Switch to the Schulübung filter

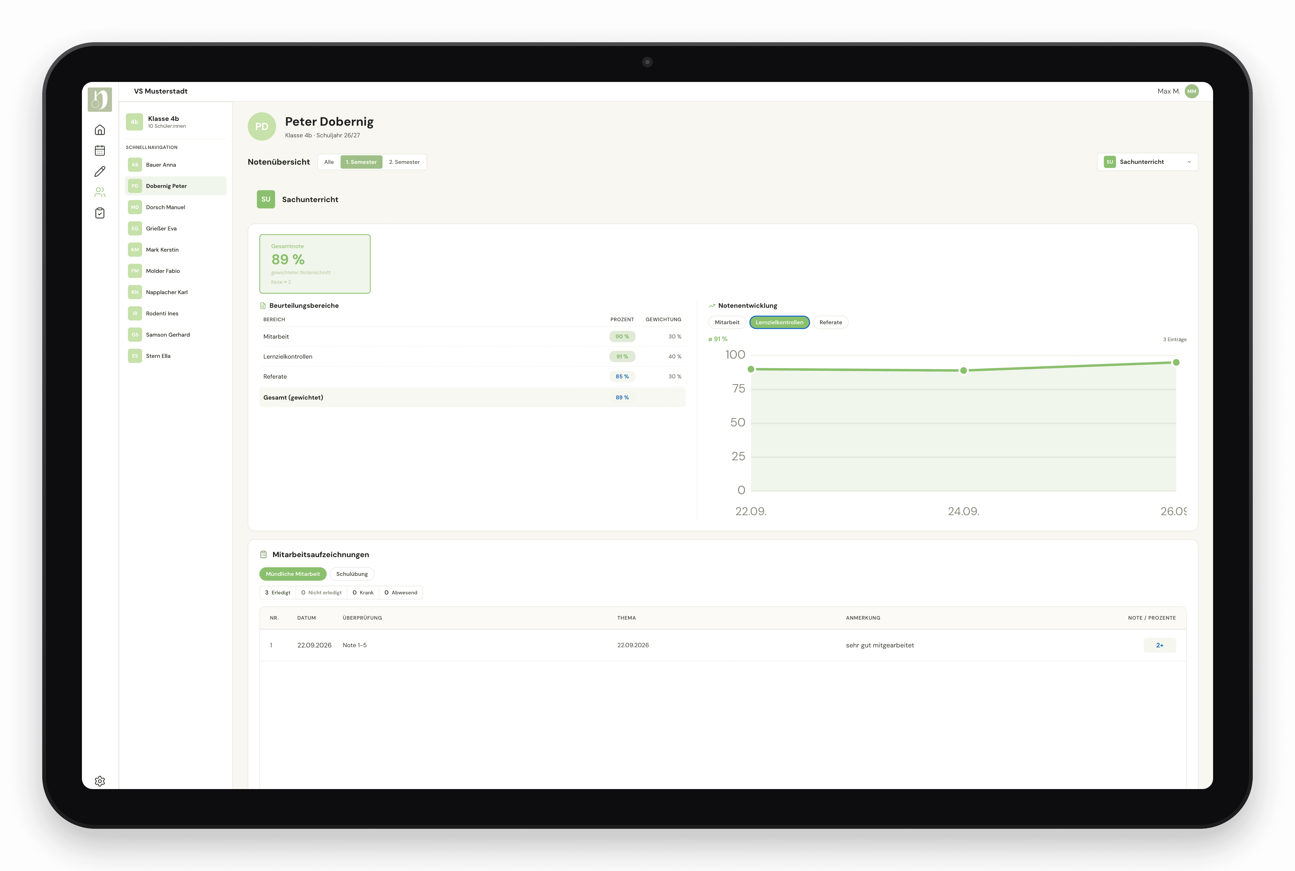(x=352, y=574)
